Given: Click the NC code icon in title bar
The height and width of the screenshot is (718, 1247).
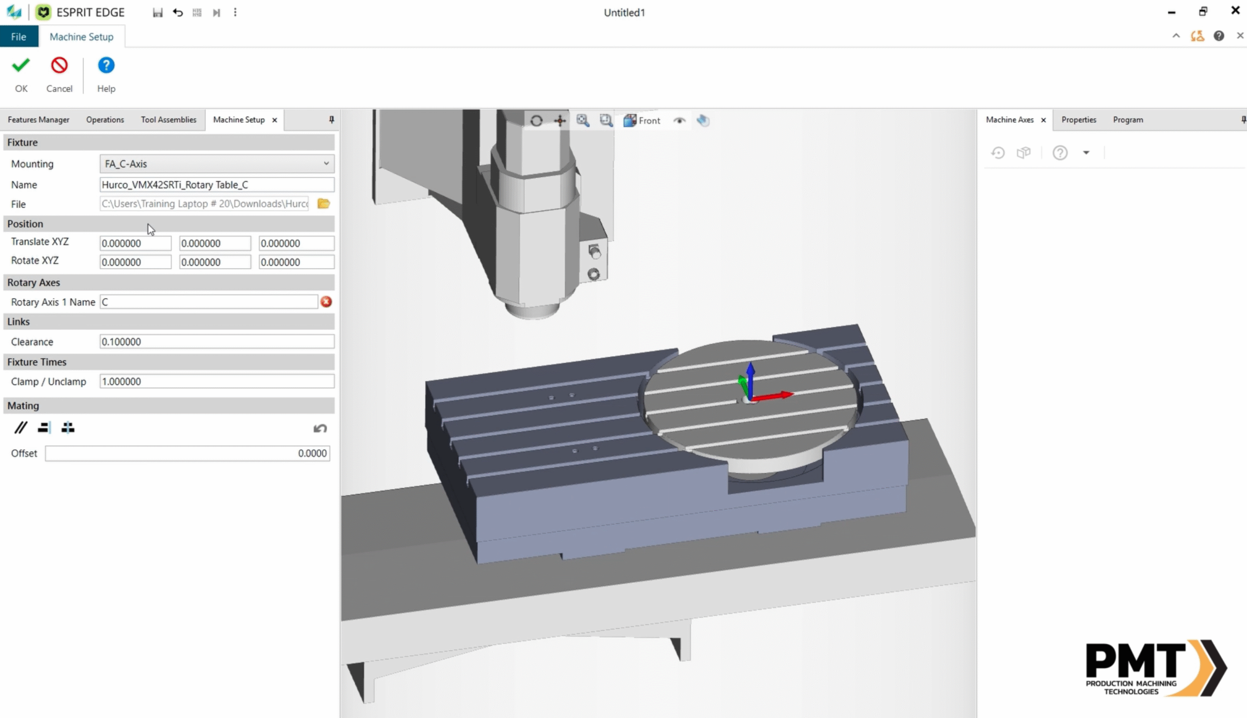Looking at the screenshot, I should pyautogui.click(x=197, y=12).
